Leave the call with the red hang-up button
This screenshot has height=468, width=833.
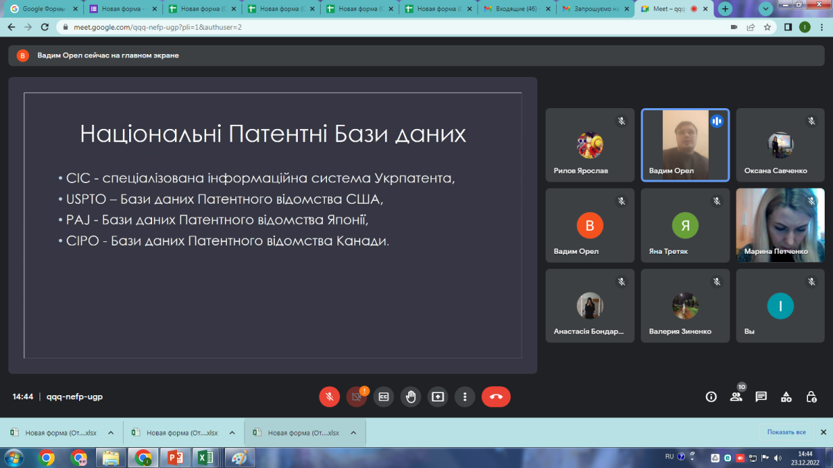[496, 397]
